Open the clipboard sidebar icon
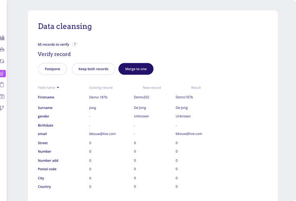The width and height of the screenshot is (296, 201). pos(2,85)
